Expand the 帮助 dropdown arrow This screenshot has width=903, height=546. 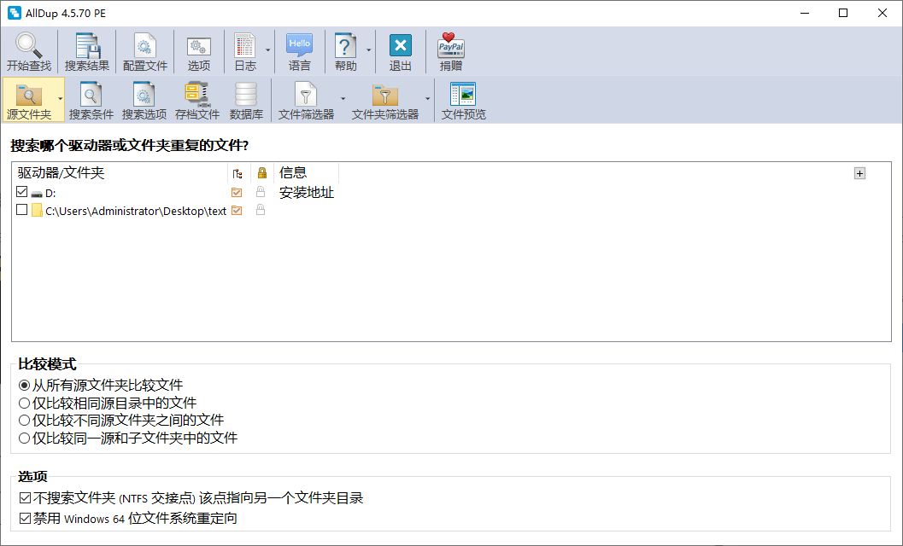pos(369,50)
